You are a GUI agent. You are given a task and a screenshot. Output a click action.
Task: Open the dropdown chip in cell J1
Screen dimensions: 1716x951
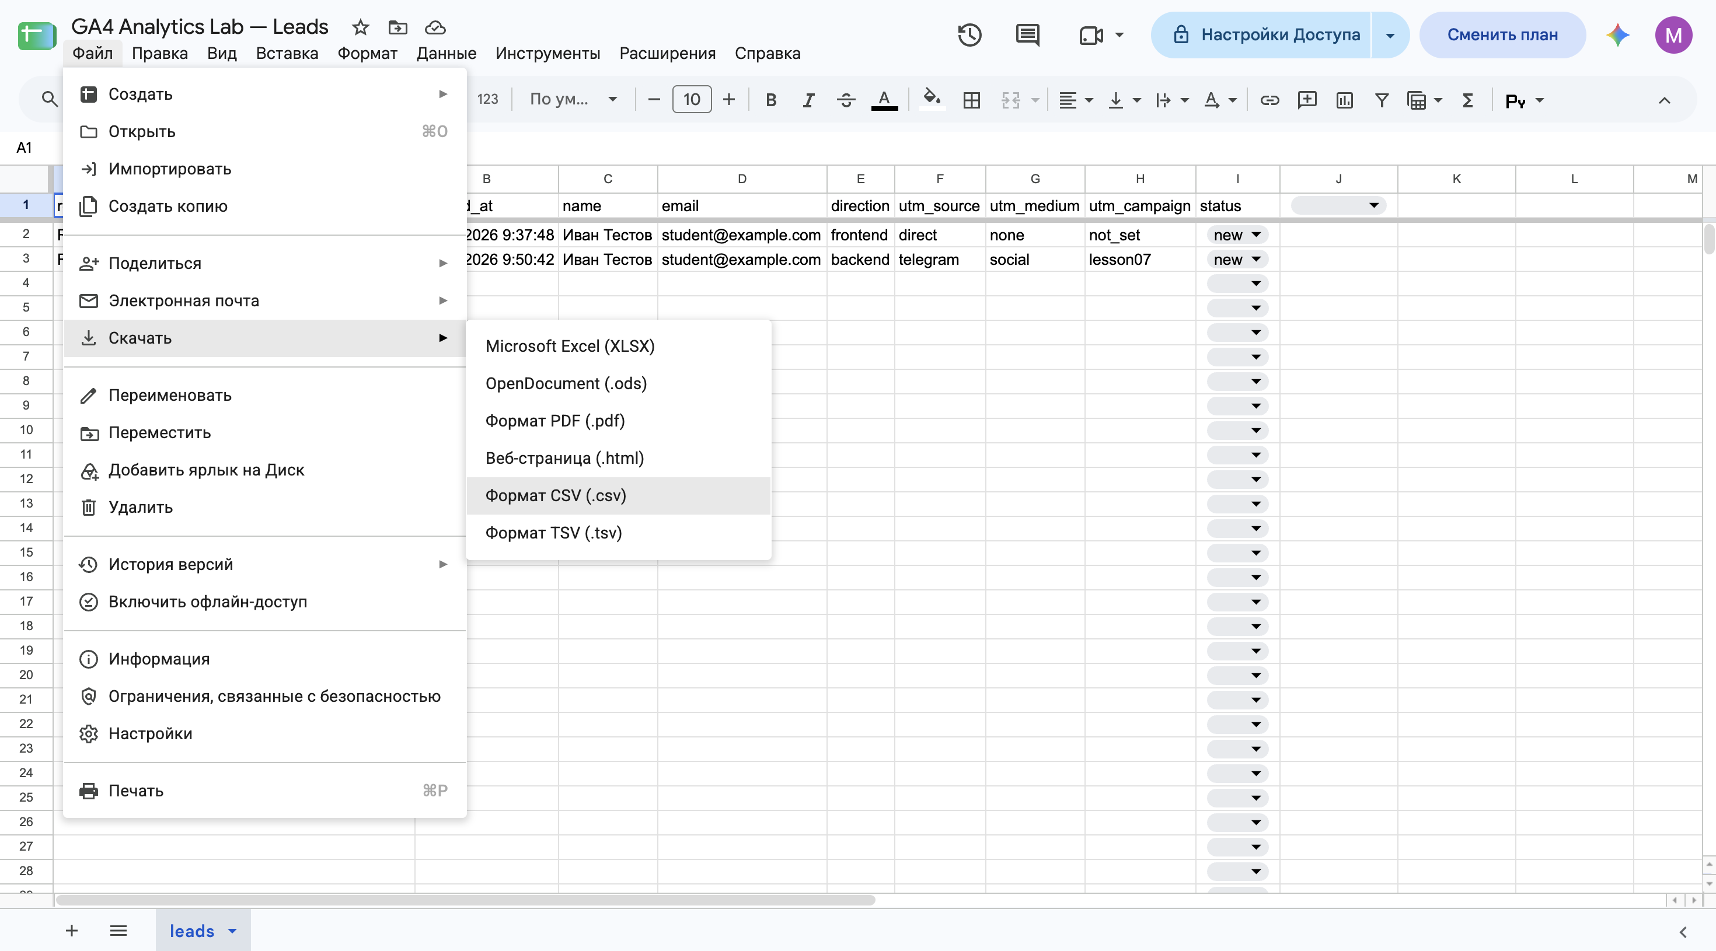1338,205
